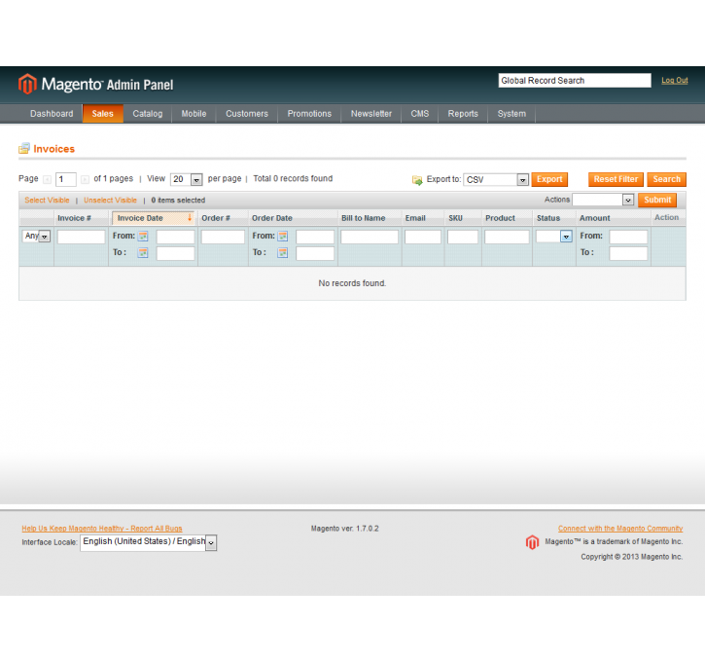
Task: Focus the Email filter field
Action: [x=423, y=237]
